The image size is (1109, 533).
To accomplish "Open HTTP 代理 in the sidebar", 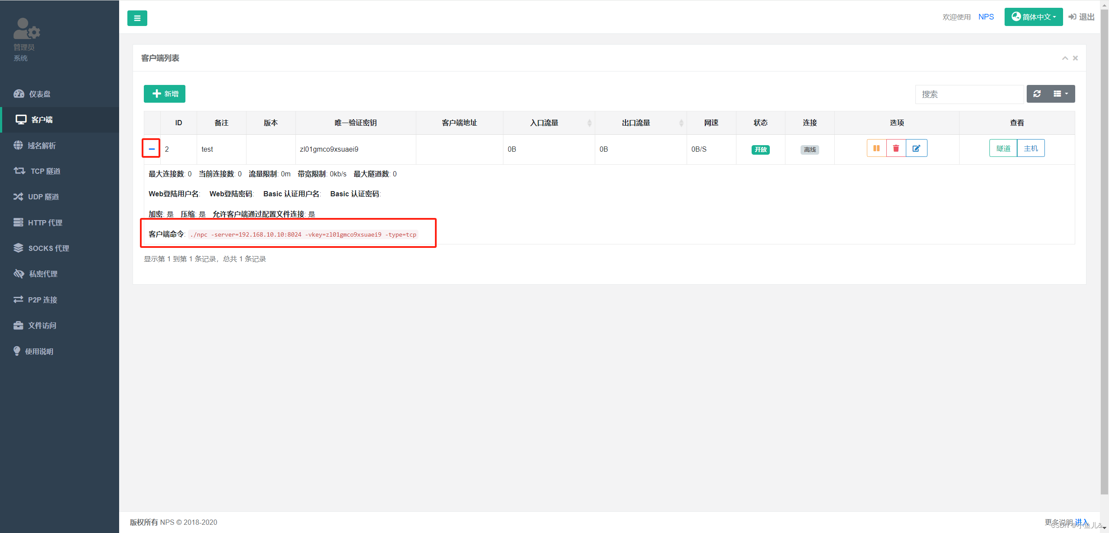I will [x=59, y=223].
